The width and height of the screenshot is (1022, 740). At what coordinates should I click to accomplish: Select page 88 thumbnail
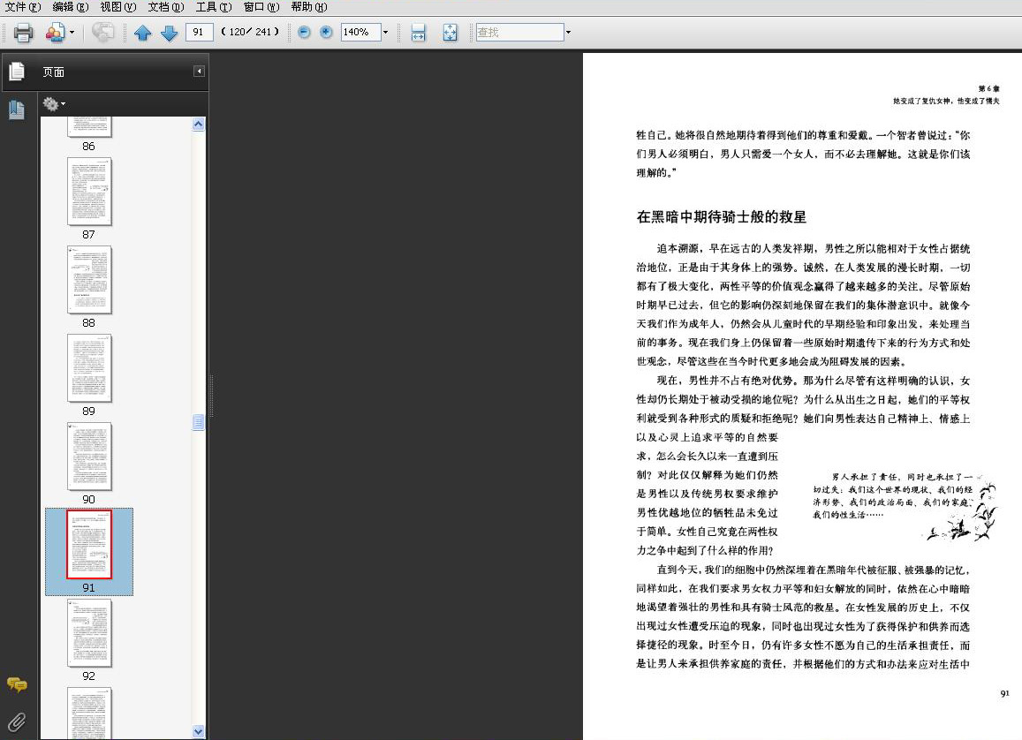(89, 280)
